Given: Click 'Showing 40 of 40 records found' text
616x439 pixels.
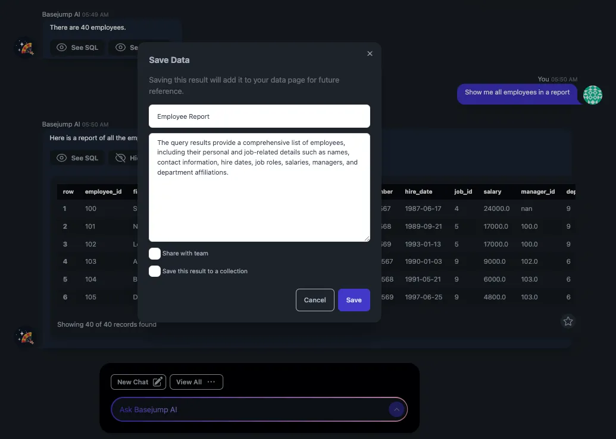Looking at the screenshot, I should pos(107,324).
